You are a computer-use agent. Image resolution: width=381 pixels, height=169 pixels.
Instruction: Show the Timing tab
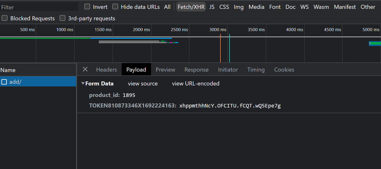click(x=256, y=70)
